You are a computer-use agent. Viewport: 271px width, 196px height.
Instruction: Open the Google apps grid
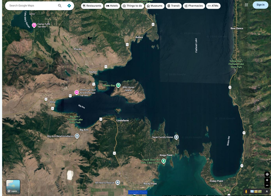[x=246, y=5]
